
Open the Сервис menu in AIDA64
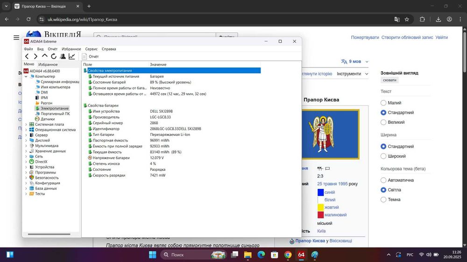coord(91,49)
